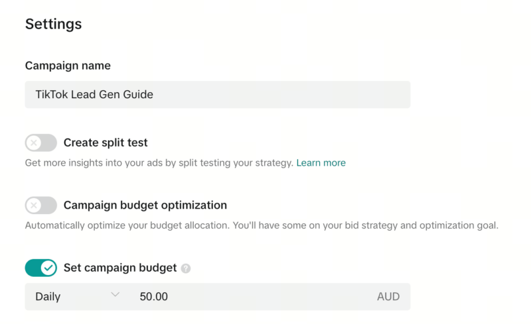Click the Set campaign budget label

(x=120, y=268)
